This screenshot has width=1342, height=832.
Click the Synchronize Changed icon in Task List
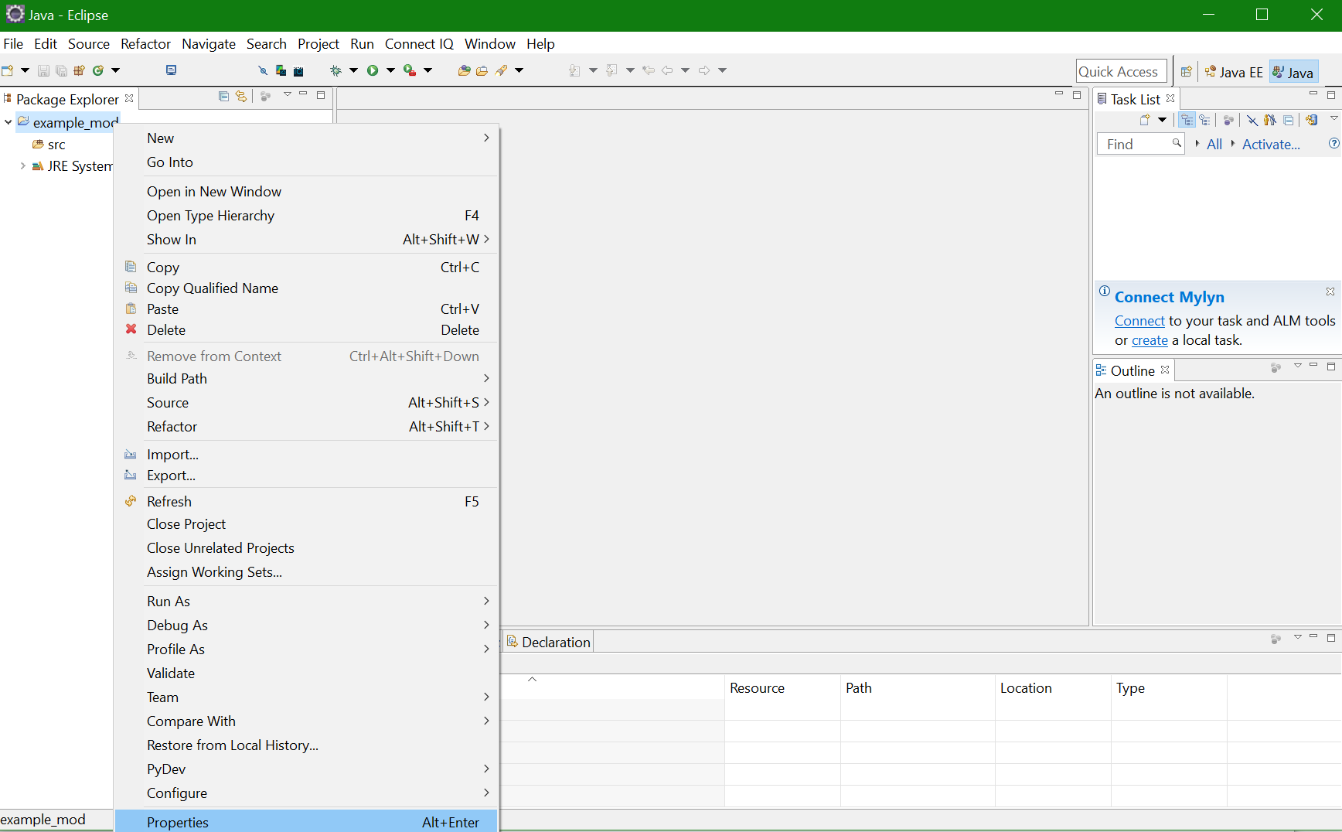coord(1311,120)
